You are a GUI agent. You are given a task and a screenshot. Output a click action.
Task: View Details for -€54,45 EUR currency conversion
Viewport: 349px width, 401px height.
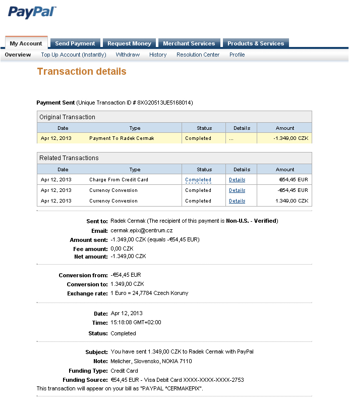pyautogui.click(x=237, y=190)
